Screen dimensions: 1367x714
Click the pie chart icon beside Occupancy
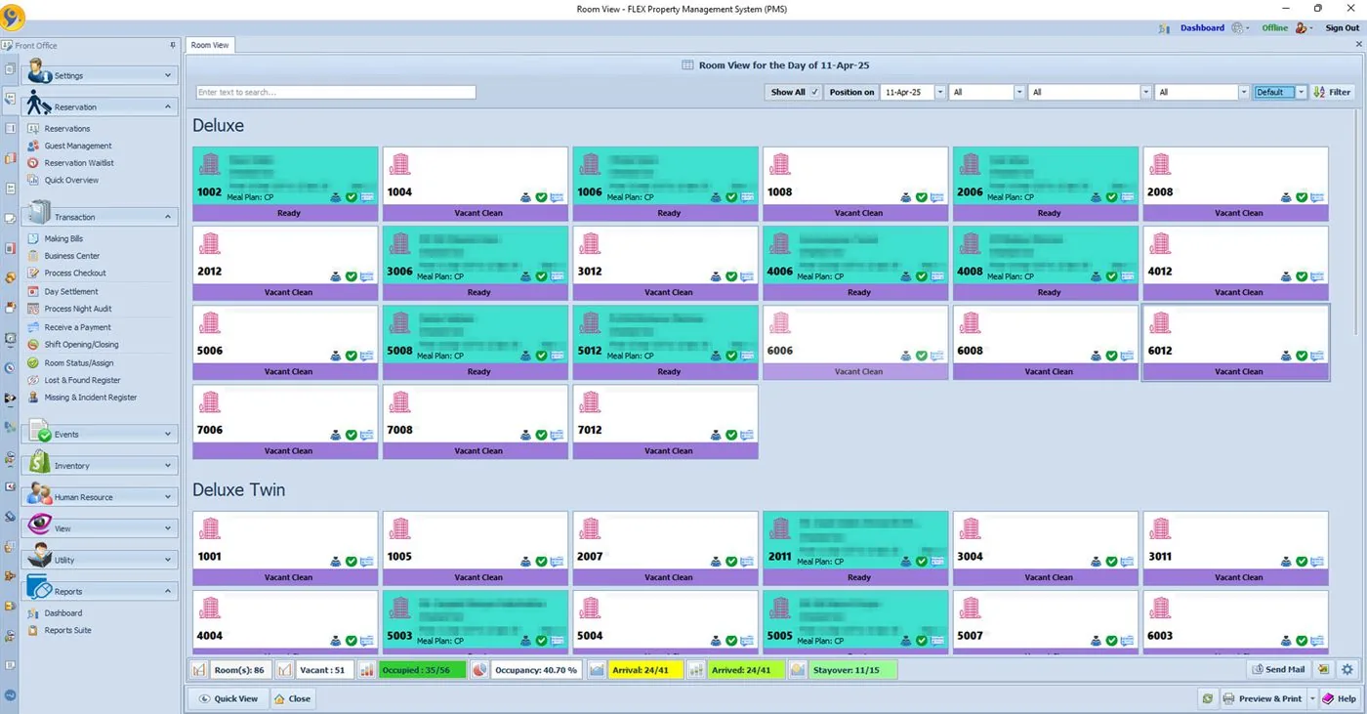pos(479,670)
